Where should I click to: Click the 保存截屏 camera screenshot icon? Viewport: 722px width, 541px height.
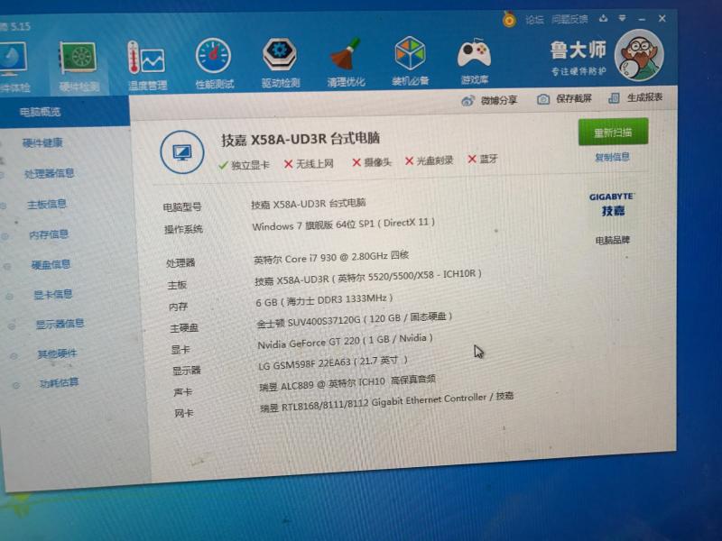click(543, 99)
